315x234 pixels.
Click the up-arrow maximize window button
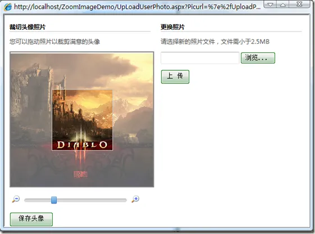tap(283, 4)
